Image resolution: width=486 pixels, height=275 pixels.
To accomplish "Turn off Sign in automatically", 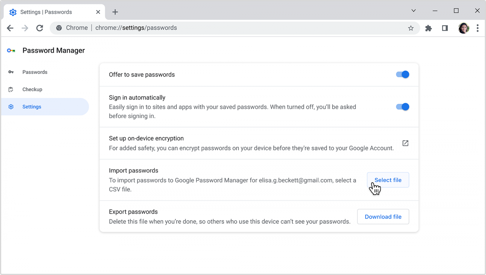I will coord(402,107).
